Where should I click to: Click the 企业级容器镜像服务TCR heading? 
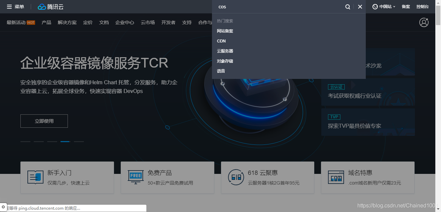tap(94, 63)
